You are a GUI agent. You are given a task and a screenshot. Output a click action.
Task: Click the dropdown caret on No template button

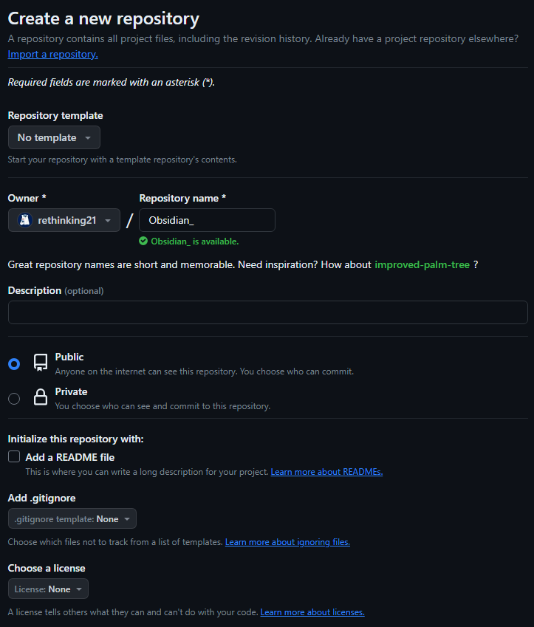click(x=88, y=137)
